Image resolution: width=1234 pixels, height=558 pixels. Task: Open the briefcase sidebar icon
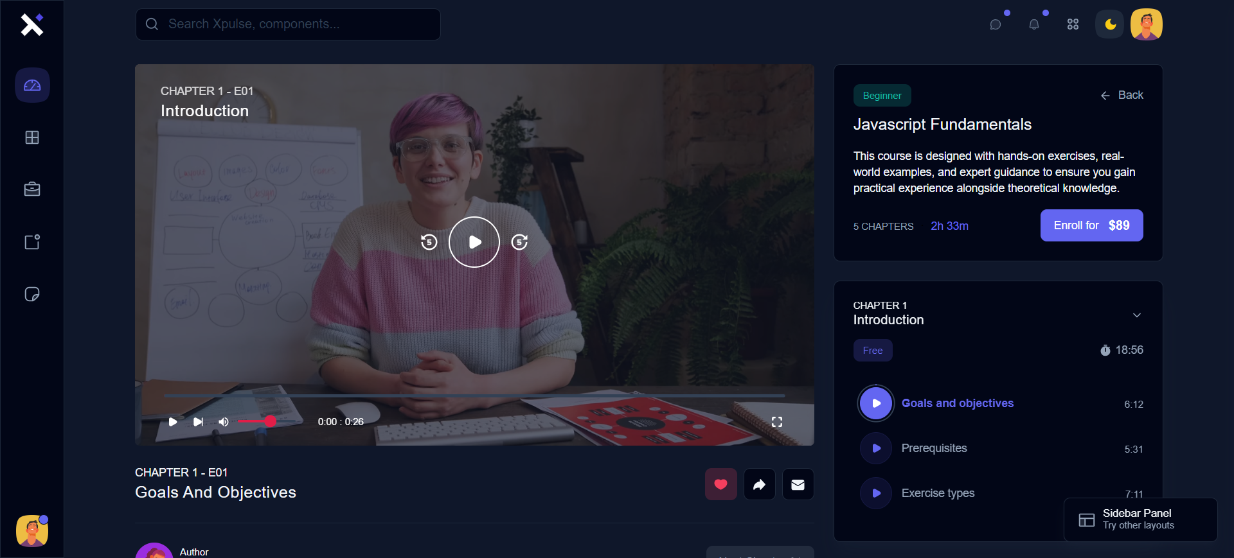pyautogui.click(x=32, y=189)
